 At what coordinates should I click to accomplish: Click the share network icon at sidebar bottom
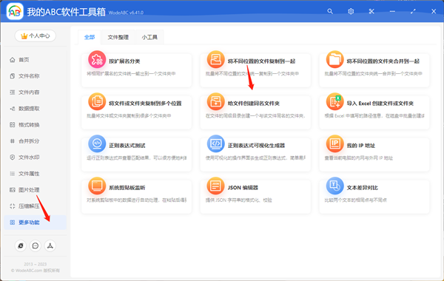pyautogui.click(x=50, y=246)
